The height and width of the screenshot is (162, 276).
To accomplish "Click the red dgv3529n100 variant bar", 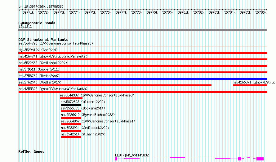I will [x=143, y=53].
